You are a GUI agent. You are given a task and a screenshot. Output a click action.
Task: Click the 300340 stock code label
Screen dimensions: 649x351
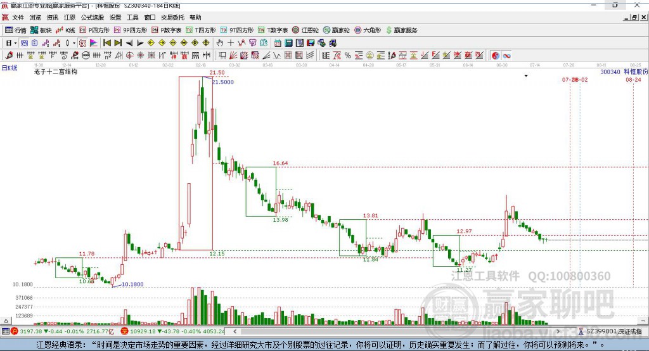point(610,72)
